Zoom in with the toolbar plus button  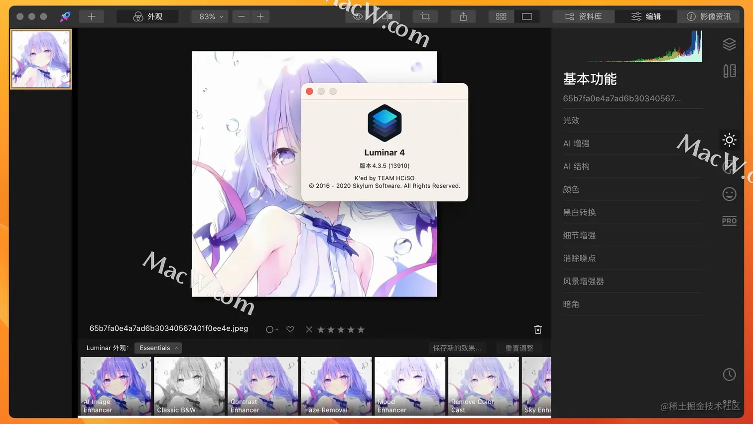click(260, 16)
